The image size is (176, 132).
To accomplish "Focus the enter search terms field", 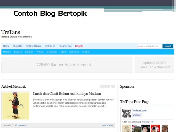I will pos(150,46).
